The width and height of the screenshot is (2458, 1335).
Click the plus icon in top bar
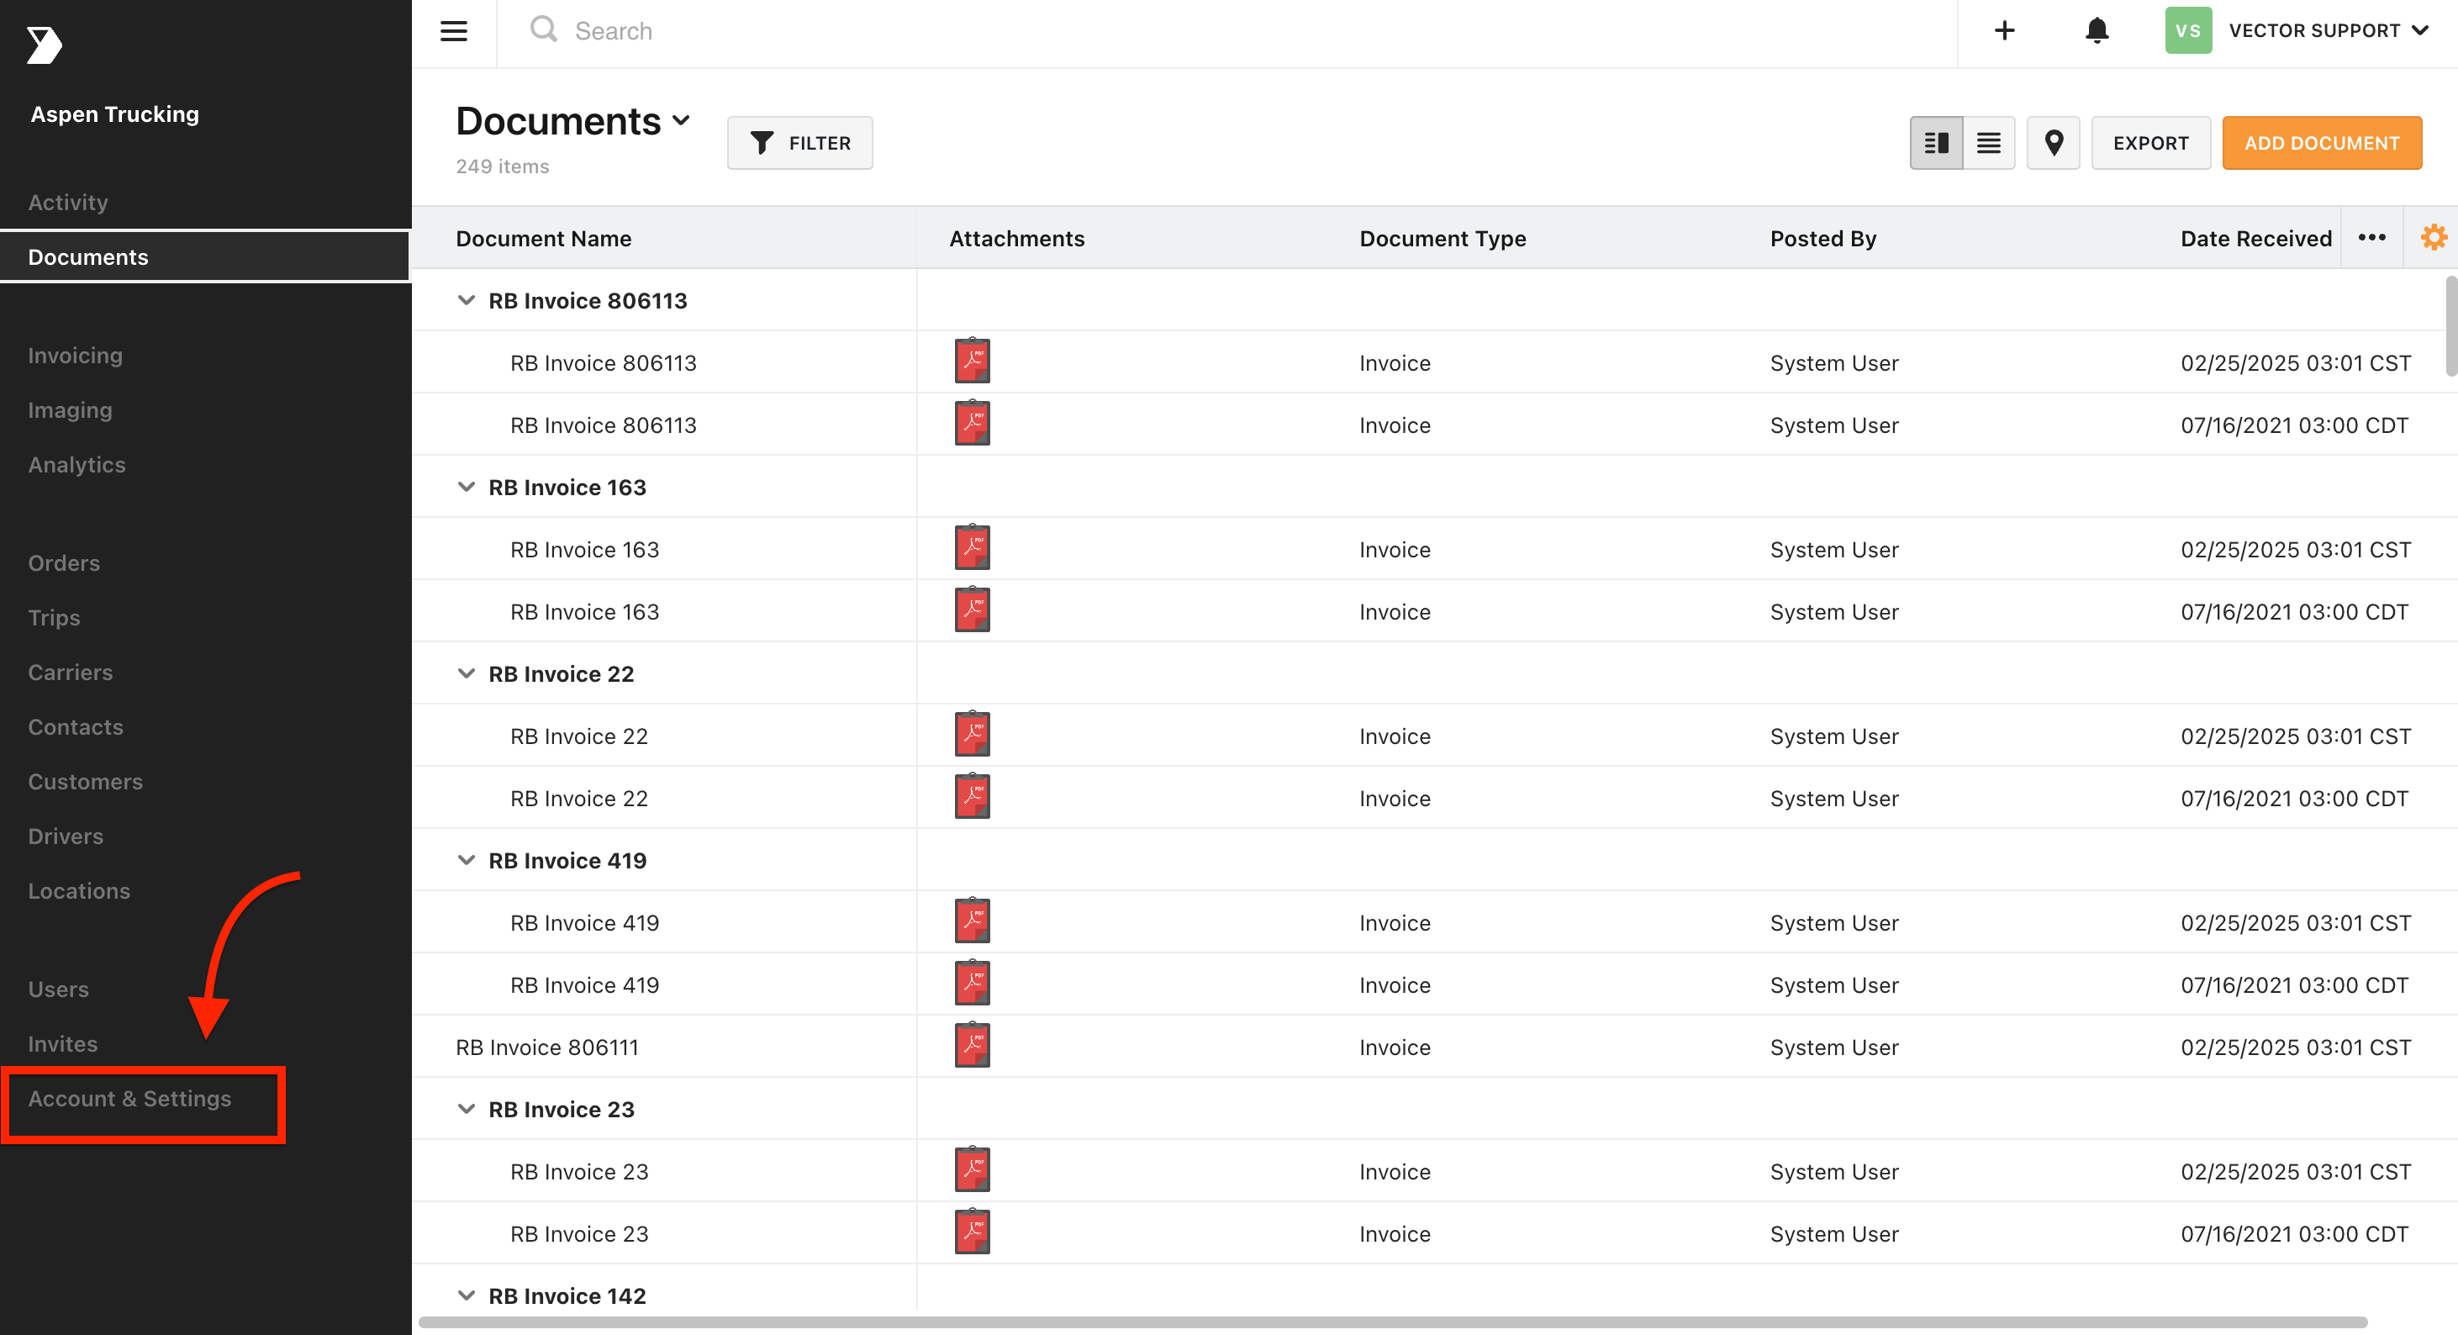coord(2005,30)
